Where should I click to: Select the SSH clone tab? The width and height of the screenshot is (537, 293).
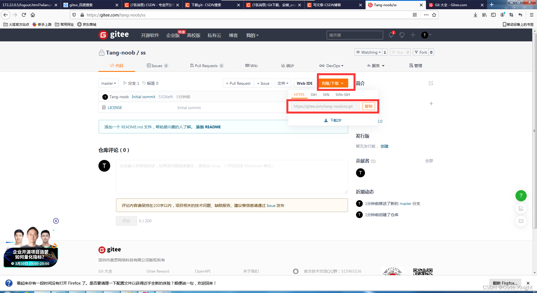click(x=314, y=95)
